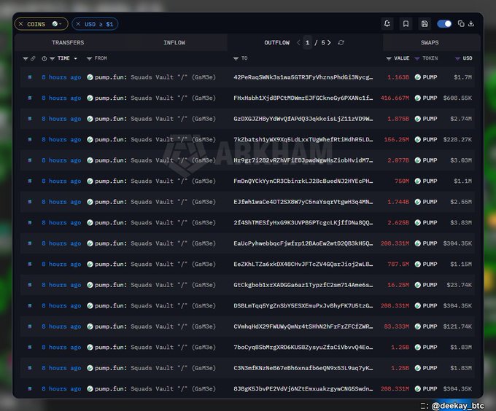The height and width of the screenshot is (411, 496).
Task: Remove the COINS filter chip
Action: coord(21,24)
